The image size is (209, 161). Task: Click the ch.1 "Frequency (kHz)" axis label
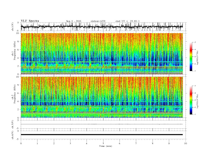pos(15,51)
